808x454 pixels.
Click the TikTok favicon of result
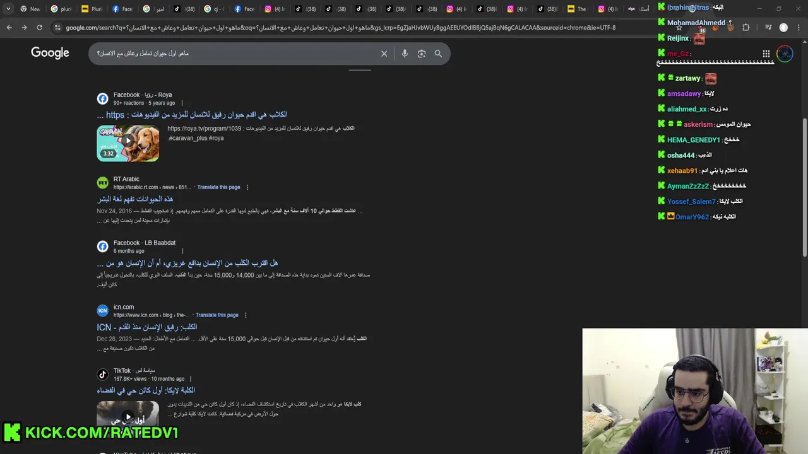pos(102,375)
